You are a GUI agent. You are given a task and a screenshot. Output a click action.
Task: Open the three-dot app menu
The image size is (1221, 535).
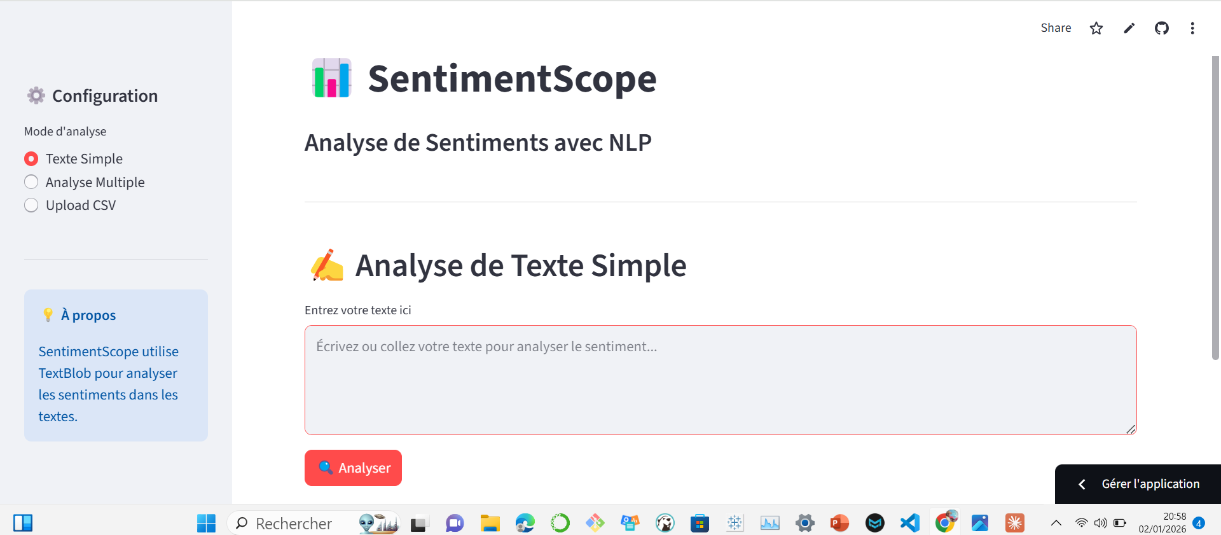click(1192, 28)
